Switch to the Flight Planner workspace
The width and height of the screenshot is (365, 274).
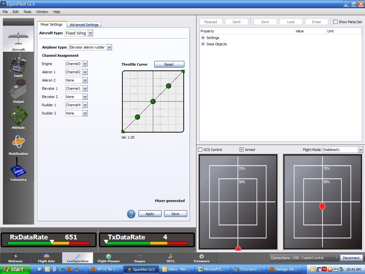click(x=108, y=258)
